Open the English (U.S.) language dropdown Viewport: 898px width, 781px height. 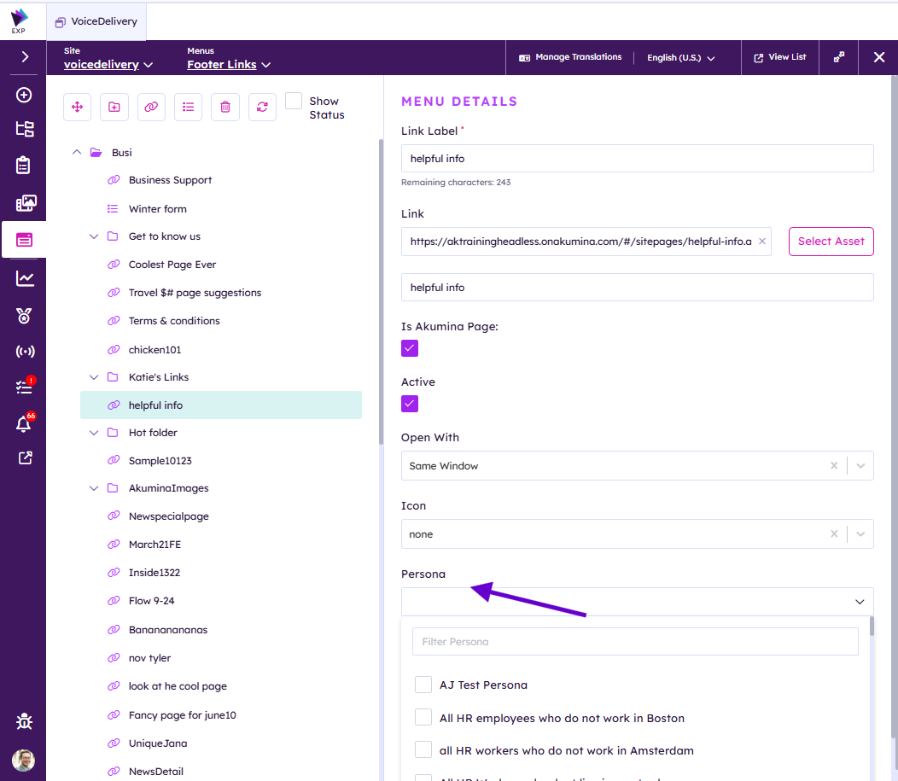680,58
